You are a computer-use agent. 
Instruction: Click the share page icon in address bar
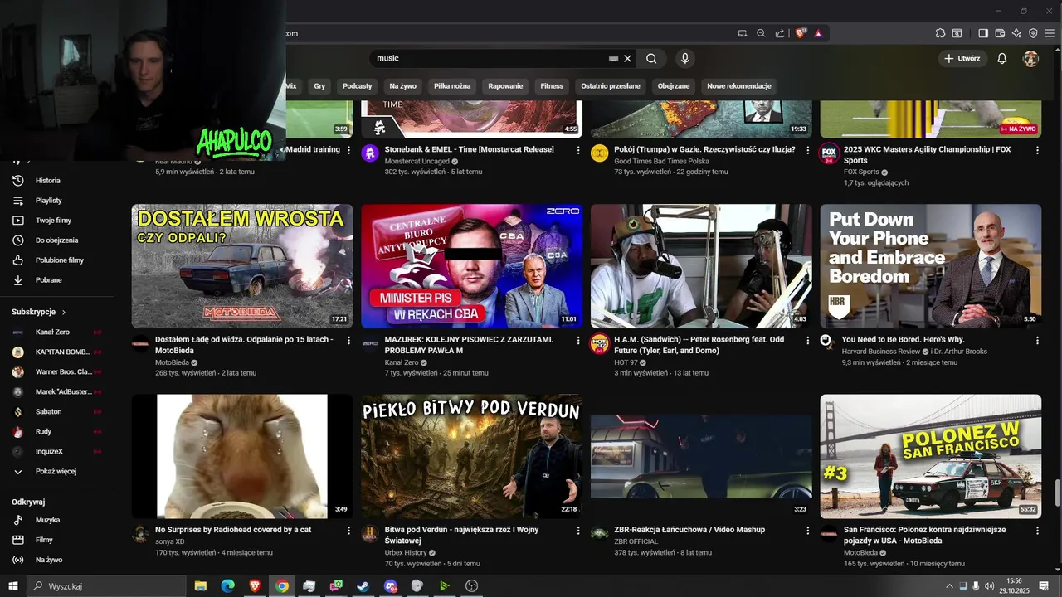[x=780, y=33]
